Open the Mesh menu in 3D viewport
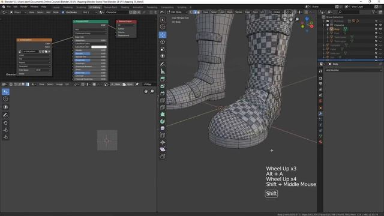The image size is (384, 216). pos(230,12)
